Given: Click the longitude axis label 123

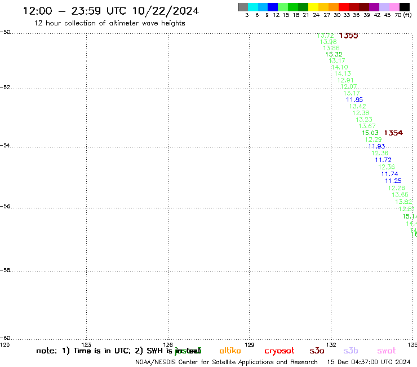Looking at the screenshot, I should 86,344.
